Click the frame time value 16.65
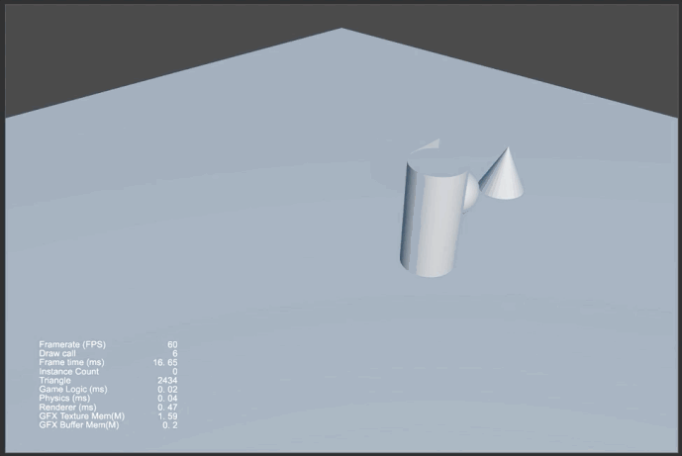The image size is (682, 456). coord(165,362)
